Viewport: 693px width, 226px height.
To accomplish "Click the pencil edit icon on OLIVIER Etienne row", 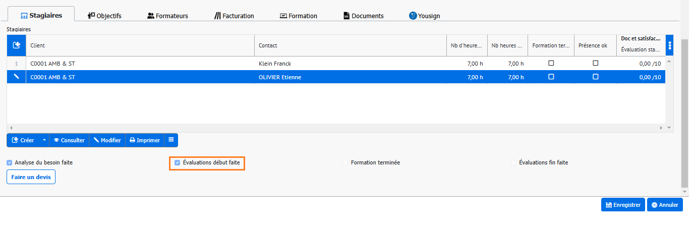I will [16, 77].
